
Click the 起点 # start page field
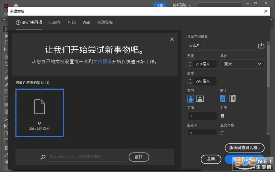[x=202, y=132]
